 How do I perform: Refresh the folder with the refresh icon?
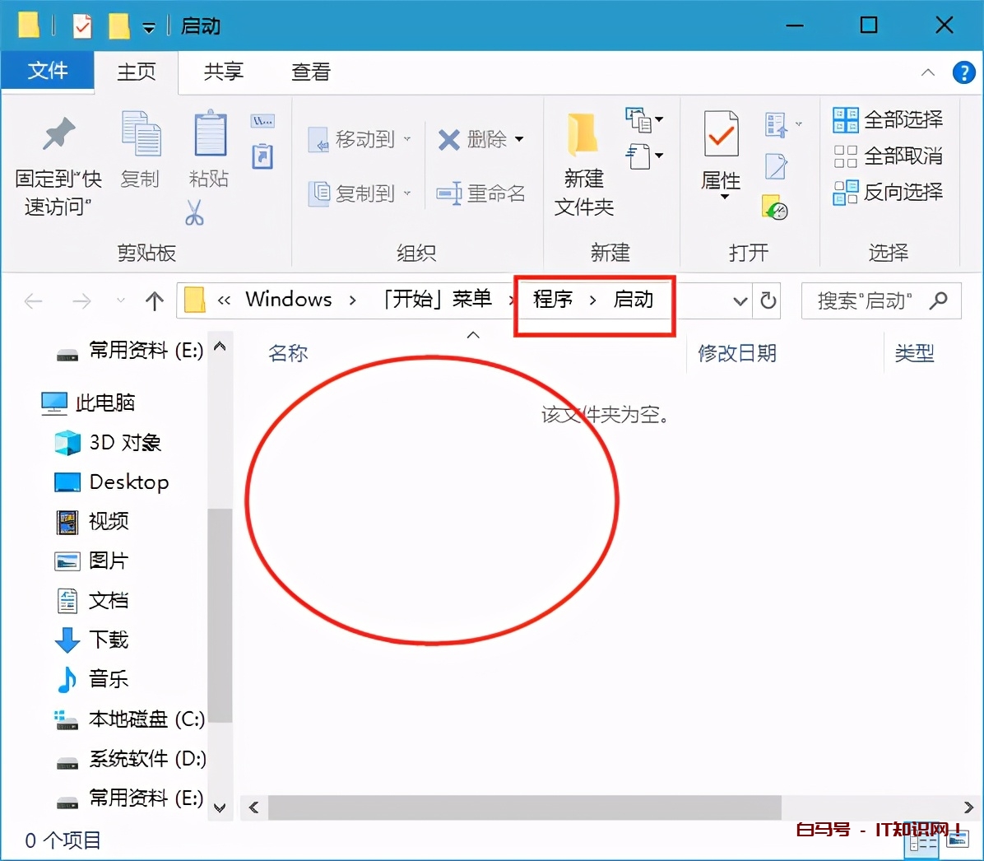pyautogui.click(x=768, y=300)
